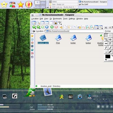Click the Copy pages icon
This screenshot has height=113, width=113.
click(66, 27)
